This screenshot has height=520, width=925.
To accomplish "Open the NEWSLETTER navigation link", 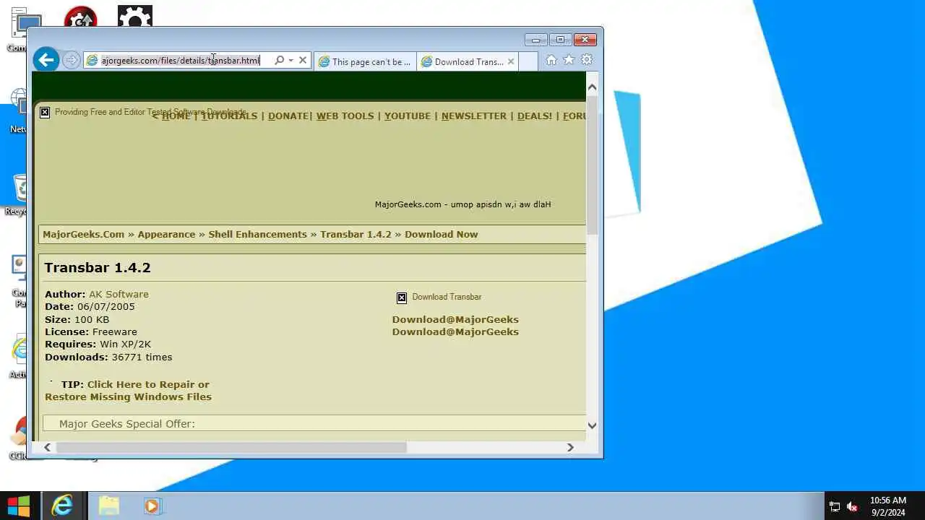I will click(474, 116).
